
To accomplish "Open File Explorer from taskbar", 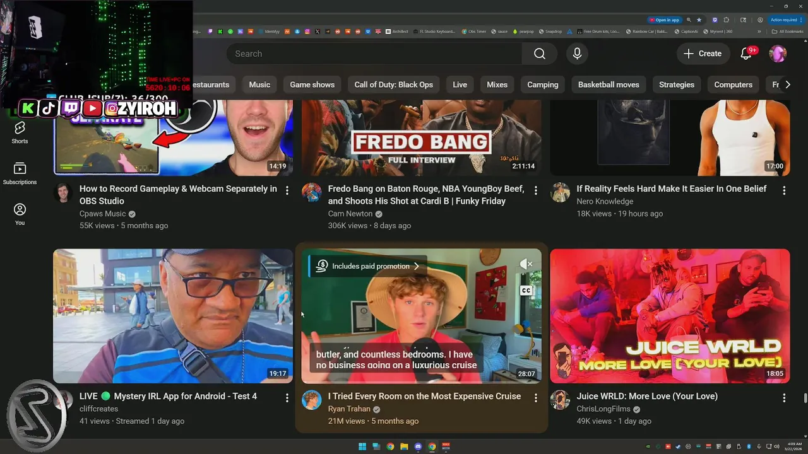I will [404, 446].
